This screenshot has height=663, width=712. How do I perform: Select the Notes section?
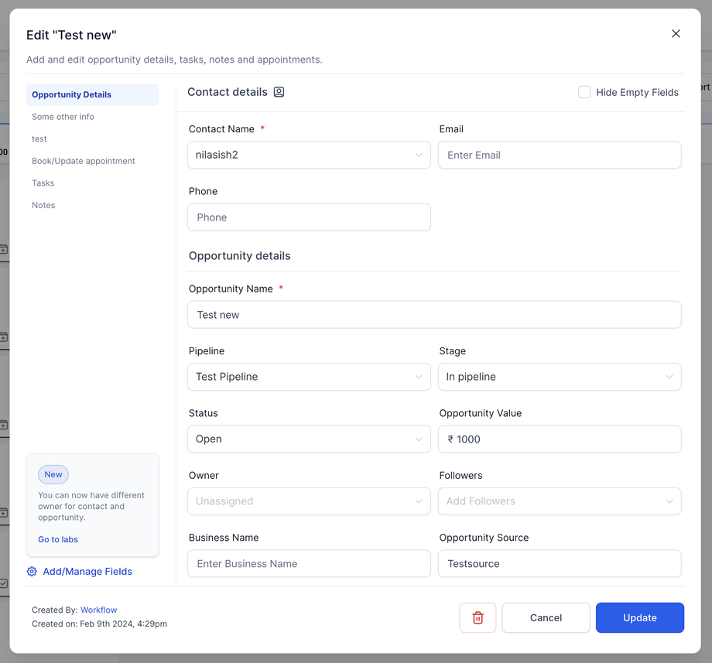coord(43,205)
